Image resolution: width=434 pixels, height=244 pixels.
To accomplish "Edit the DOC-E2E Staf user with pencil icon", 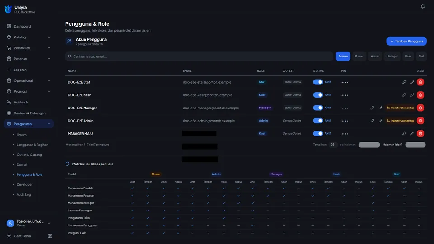I will [x=412, y=82].
